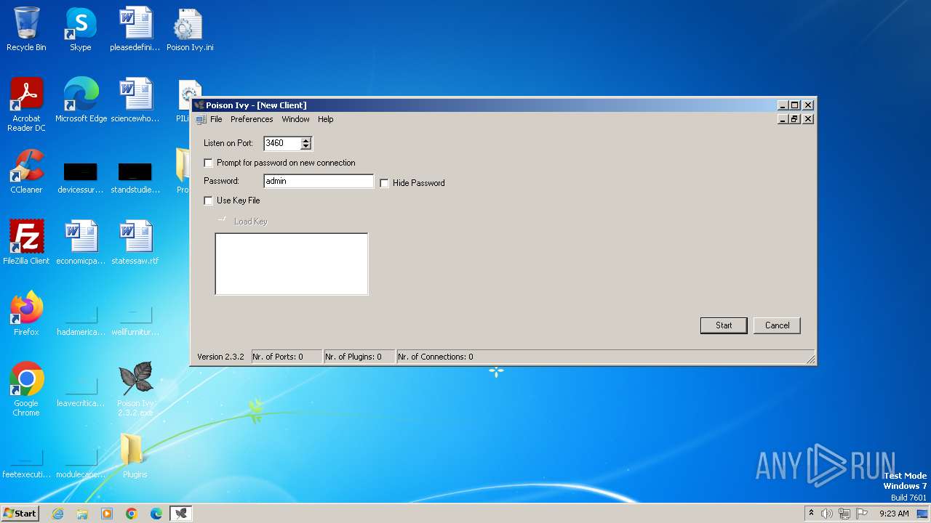Viewport: 931px width, 523px height.
Task: Click the Listen on Port field
Action: 283,143
